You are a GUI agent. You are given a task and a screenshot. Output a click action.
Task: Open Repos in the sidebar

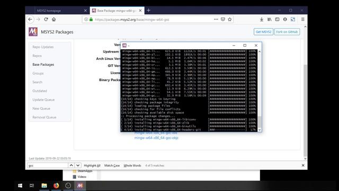click(37, 56)
